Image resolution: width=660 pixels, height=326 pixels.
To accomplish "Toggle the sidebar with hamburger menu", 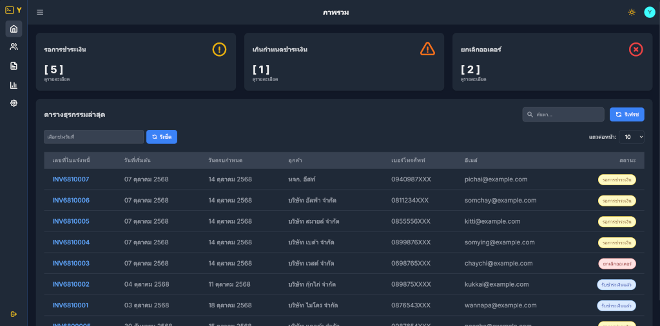I will pos(40,12).
